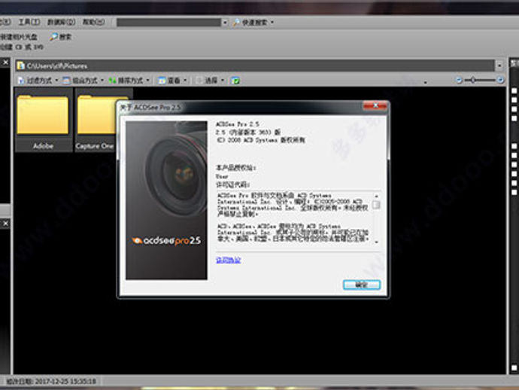Click the license text scrollbar up arrow
The width and height of the screenshot is (519, 390).
(376, 196)
